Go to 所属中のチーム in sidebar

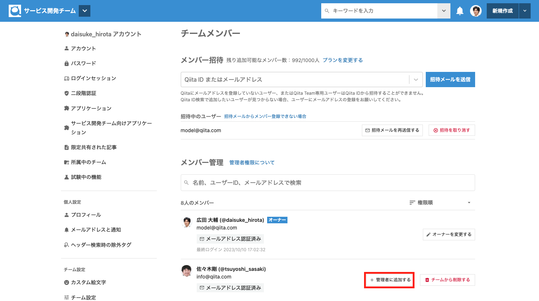[88, 162]
